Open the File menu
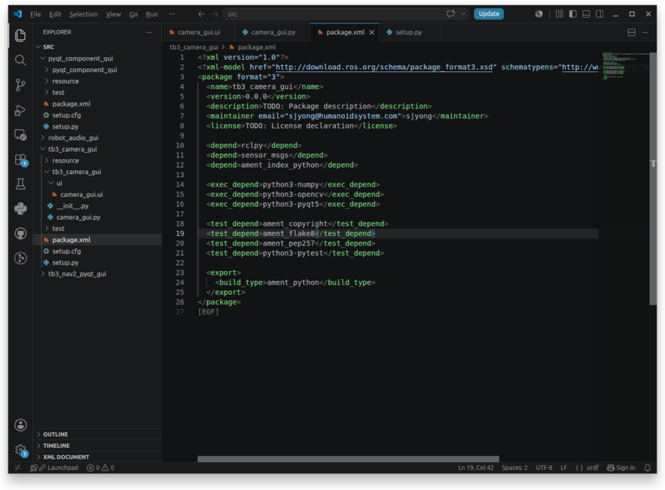 click(35, 14)
